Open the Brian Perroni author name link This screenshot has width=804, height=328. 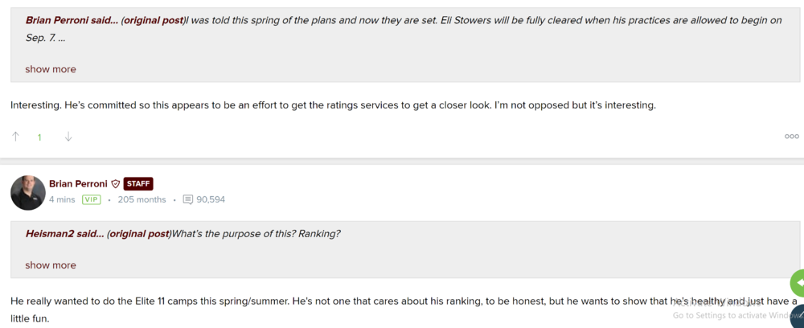coord(78,184)
